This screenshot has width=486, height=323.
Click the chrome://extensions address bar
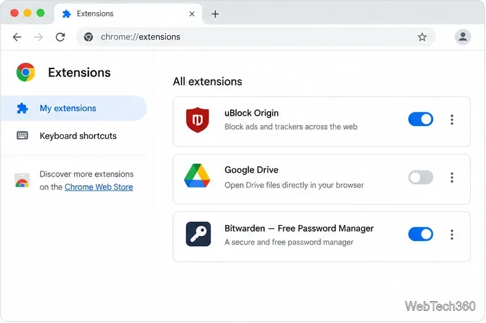pos(256,37)
